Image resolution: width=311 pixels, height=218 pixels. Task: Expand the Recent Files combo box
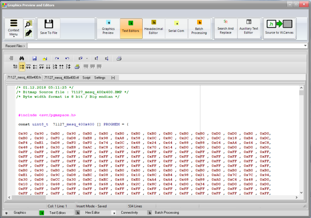[305, 46]
